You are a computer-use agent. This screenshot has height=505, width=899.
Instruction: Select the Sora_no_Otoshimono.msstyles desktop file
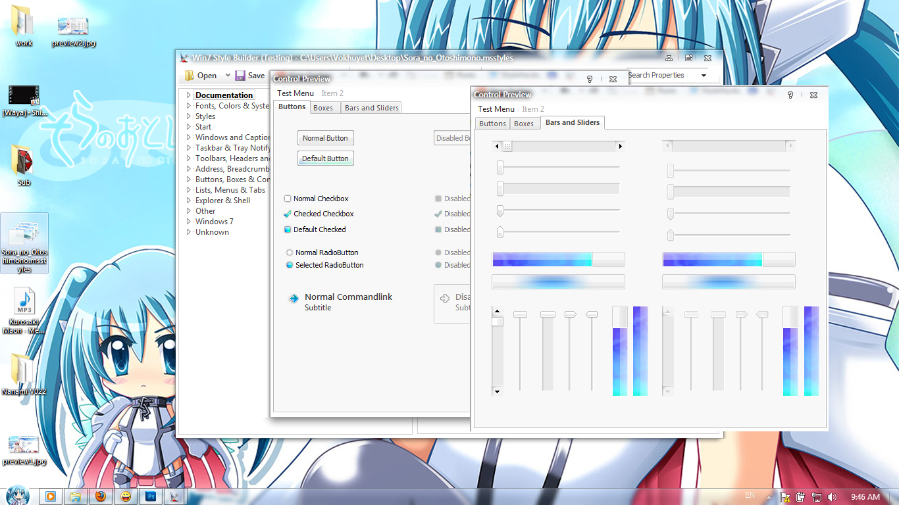pyautogui.click(x=24, y=243)
